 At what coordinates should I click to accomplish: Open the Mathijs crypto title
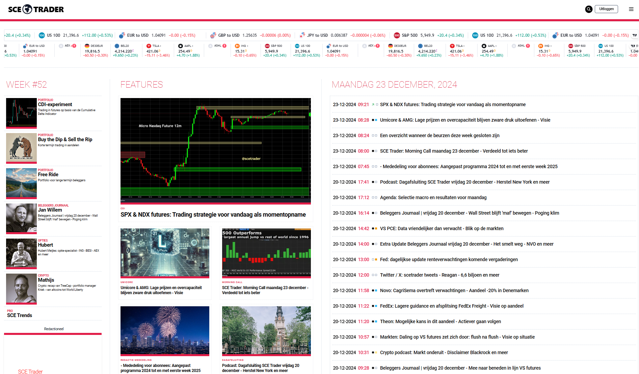46,280
